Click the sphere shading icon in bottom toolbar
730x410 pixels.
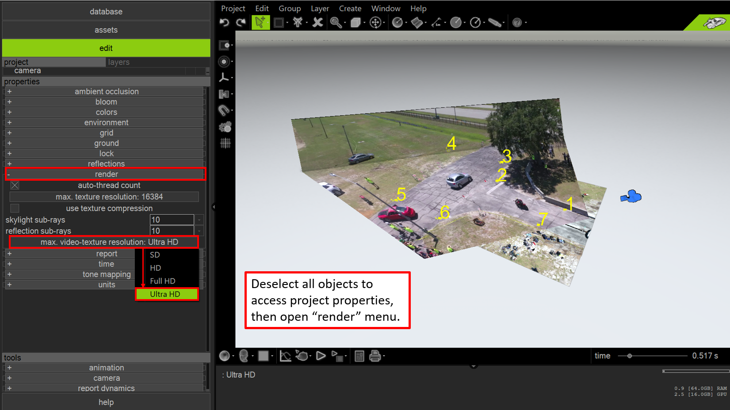225,356
